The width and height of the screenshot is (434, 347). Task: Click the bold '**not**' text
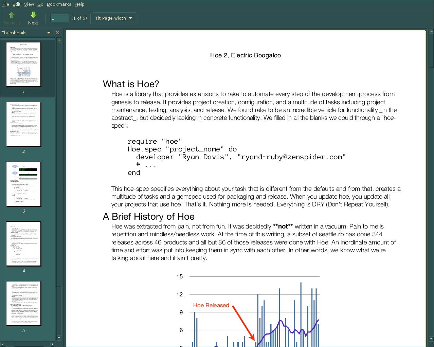click(x=283, y=226)
